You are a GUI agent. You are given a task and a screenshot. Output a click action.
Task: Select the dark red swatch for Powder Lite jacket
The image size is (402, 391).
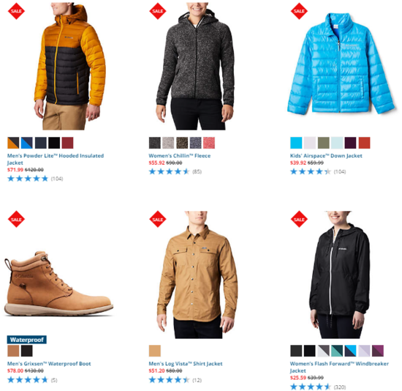(67, 143)
